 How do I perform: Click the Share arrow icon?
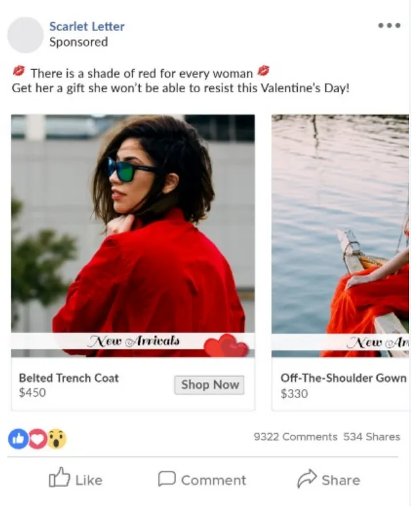(307, 478)
